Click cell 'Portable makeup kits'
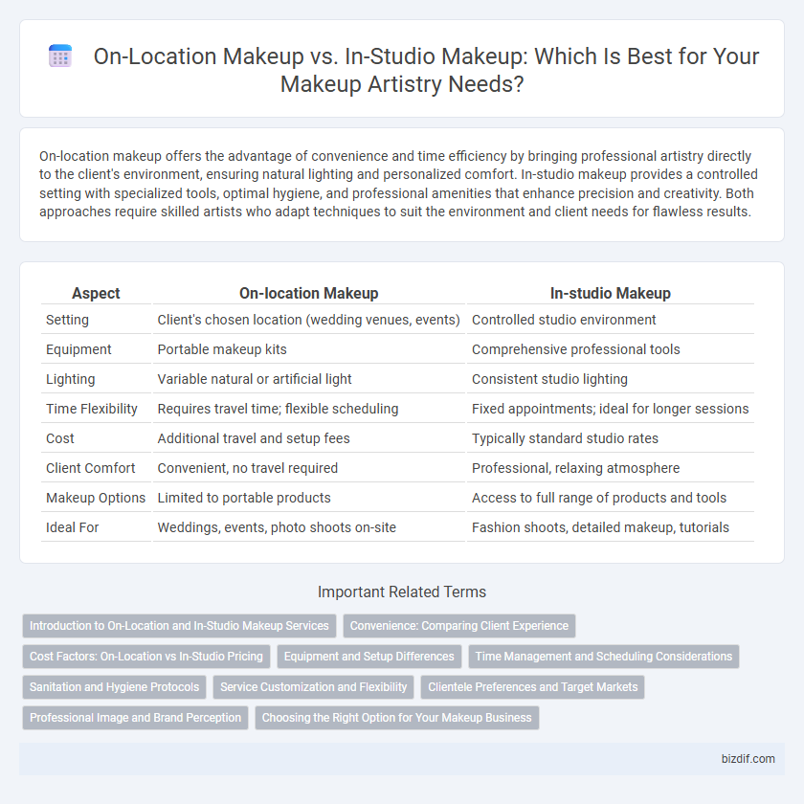Image resolution: width=804 pixels, height=804 pixels. [x=222, y=349]
